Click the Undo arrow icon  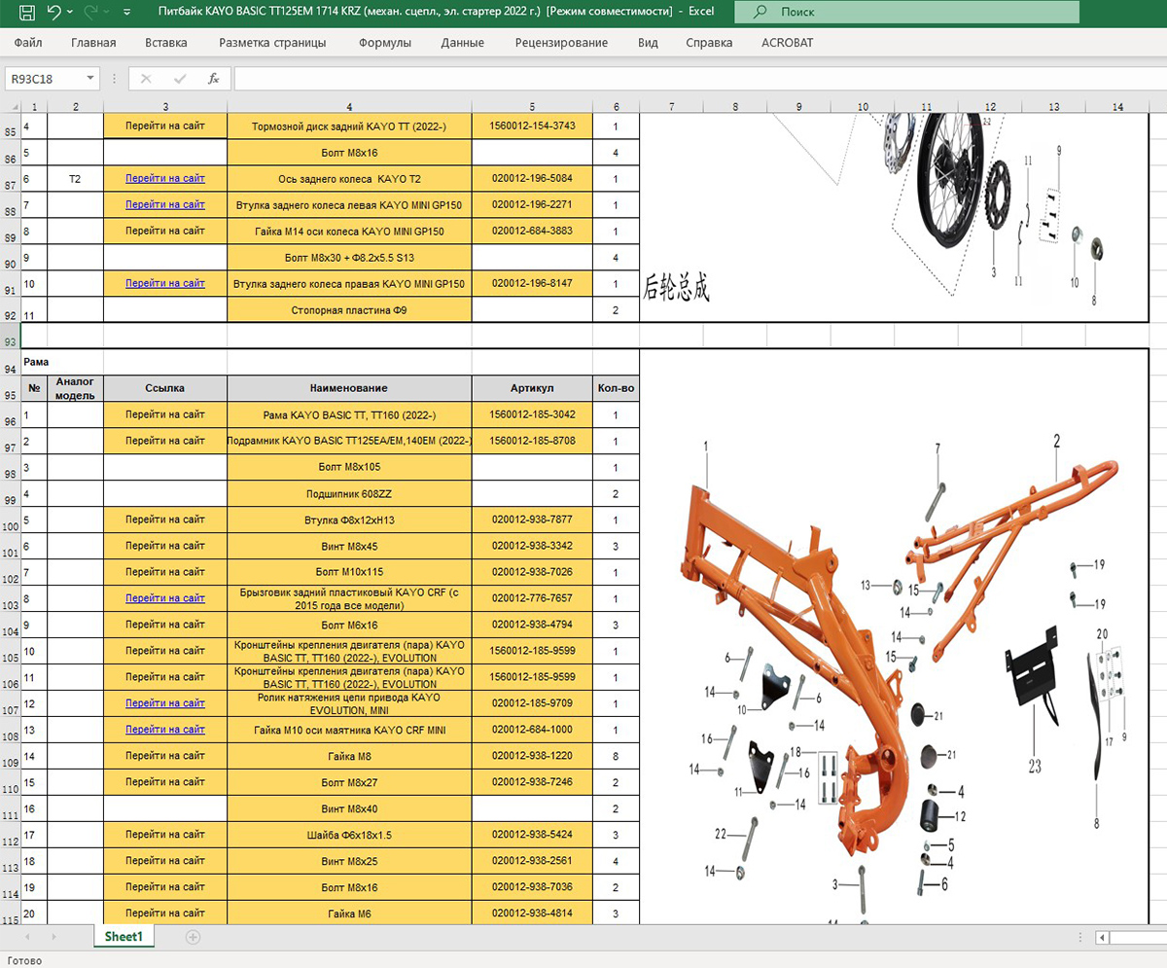[53, 13]
